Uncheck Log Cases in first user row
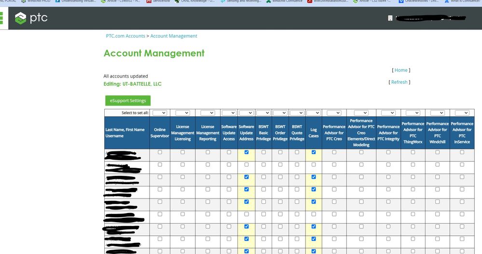 point(314,152)
